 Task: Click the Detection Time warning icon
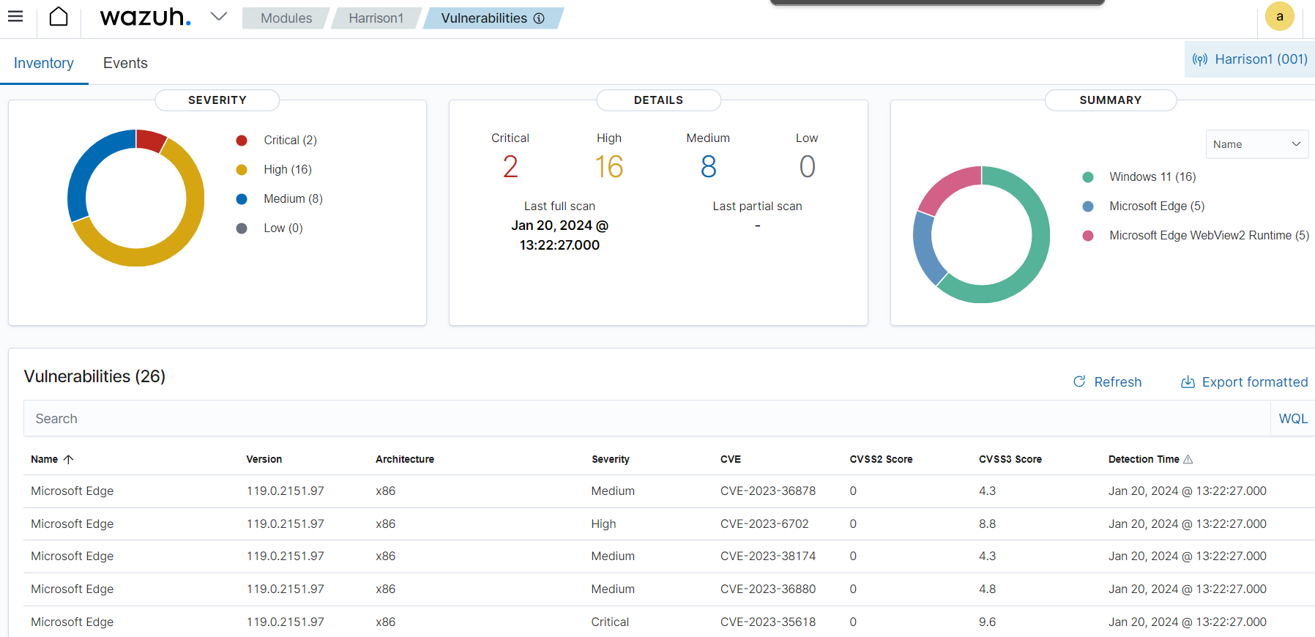(x=1188, y=459)
